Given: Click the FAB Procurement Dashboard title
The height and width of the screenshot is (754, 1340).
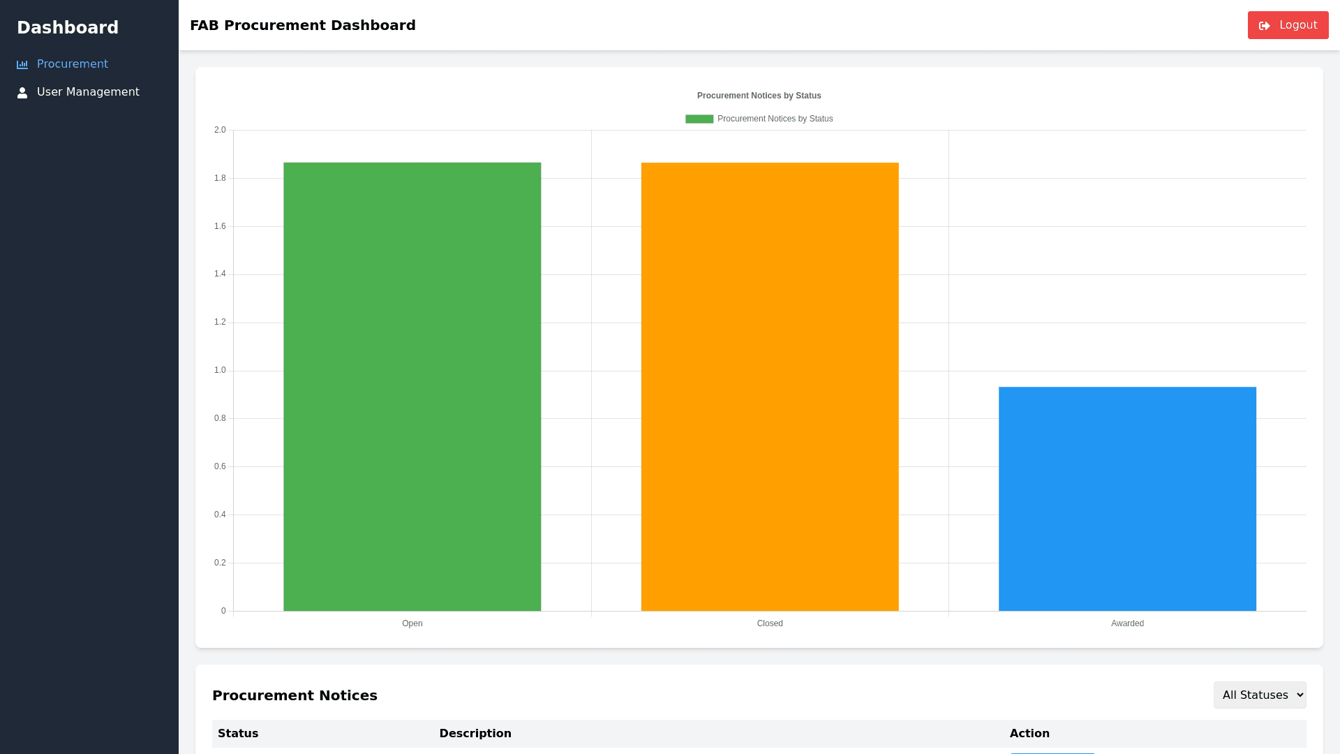Looking at the screenshot, I should click(302, 26).
